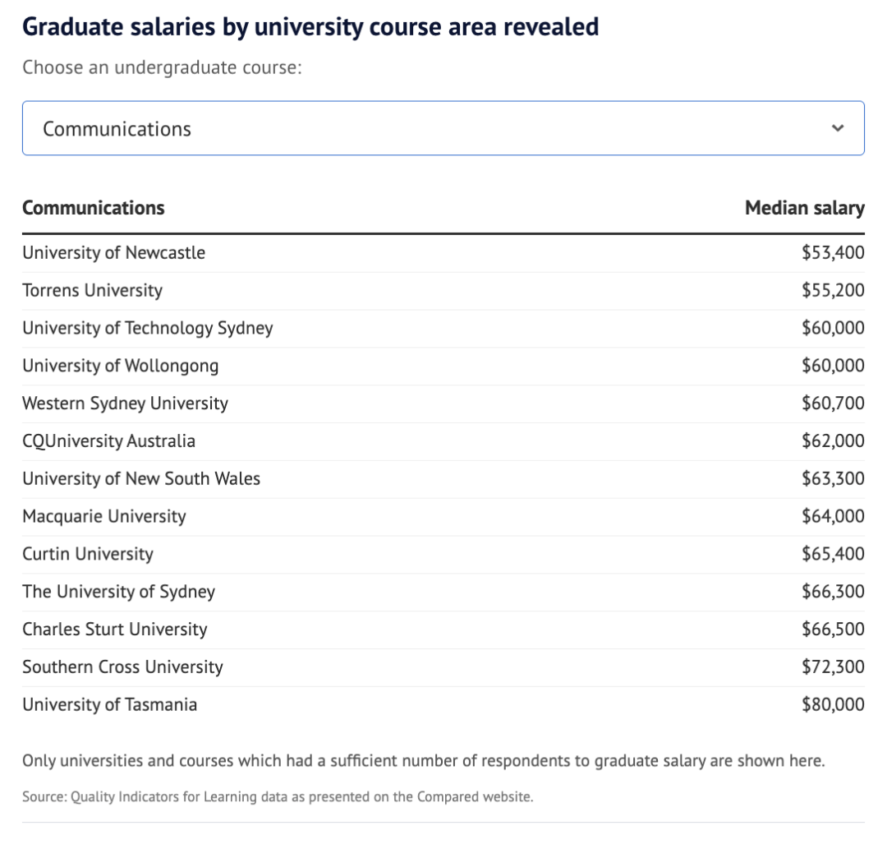Screen dimensions: 887x858
Task: Click the University of Tasmania row
Action: [110, 705]
